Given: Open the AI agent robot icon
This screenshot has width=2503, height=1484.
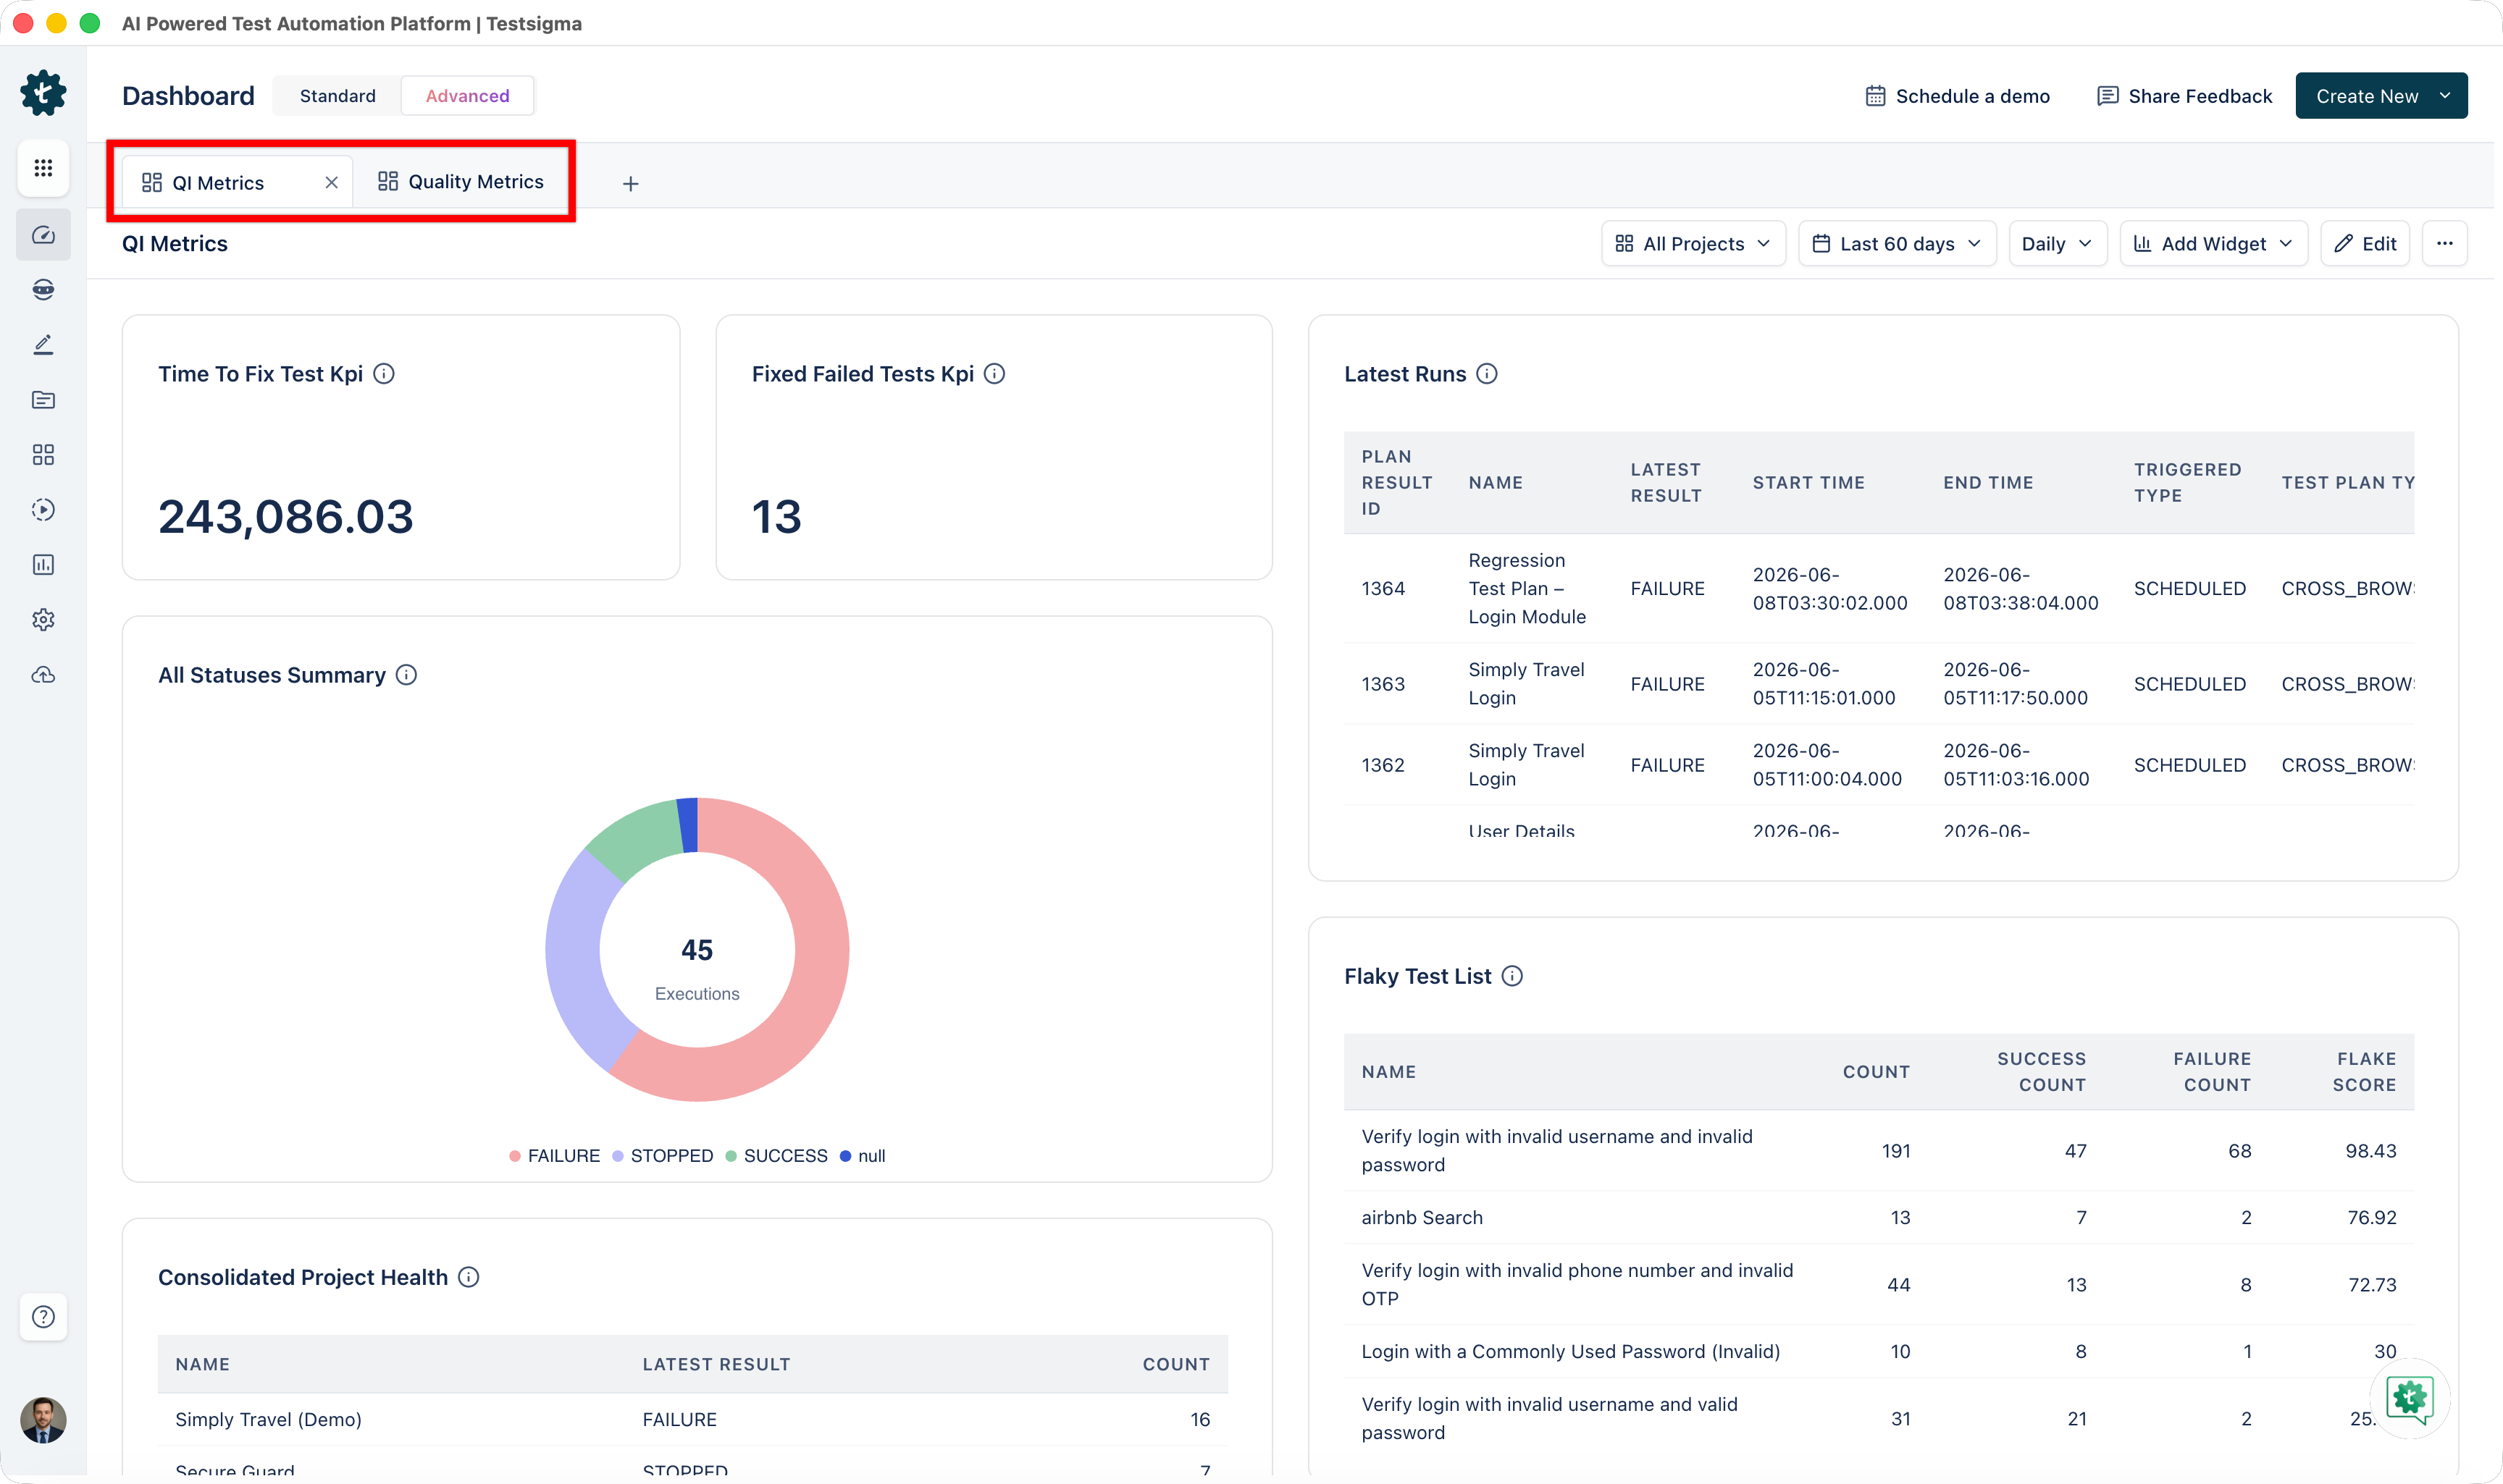Looking at the screenshot, I should pyautogui.click(x=43, y=290).
